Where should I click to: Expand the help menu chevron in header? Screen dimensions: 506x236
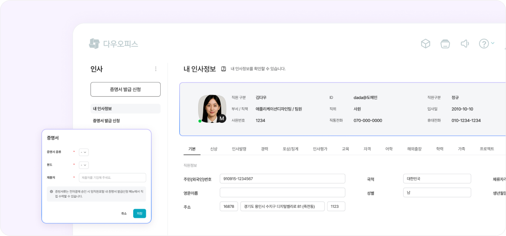click(x=493, y=42)
